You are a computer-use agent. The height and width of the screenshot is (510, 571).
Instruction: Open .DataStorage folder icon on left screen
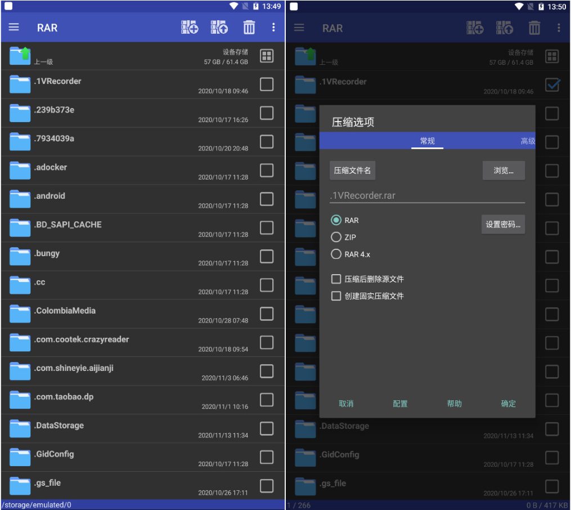(x=20, y=428)
